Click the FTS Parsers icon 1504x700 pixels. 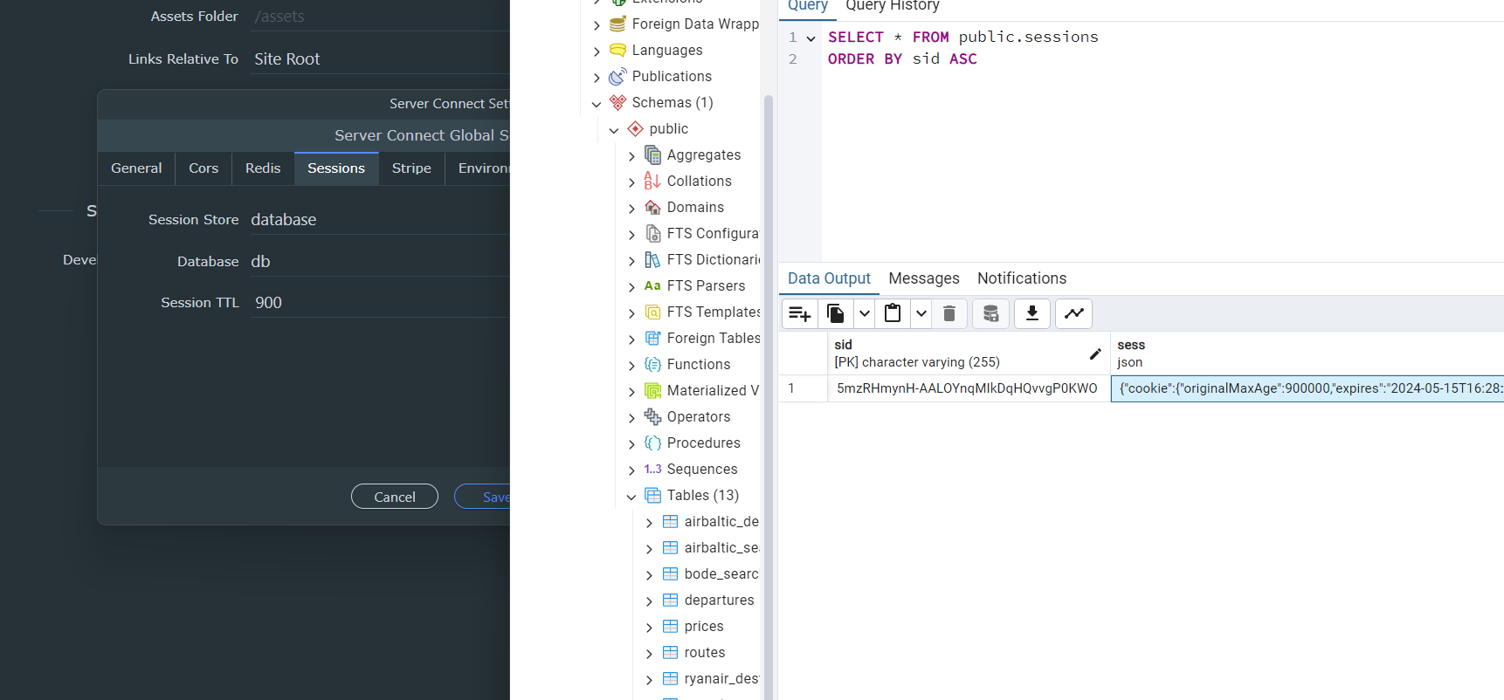(x=652, y=285)
